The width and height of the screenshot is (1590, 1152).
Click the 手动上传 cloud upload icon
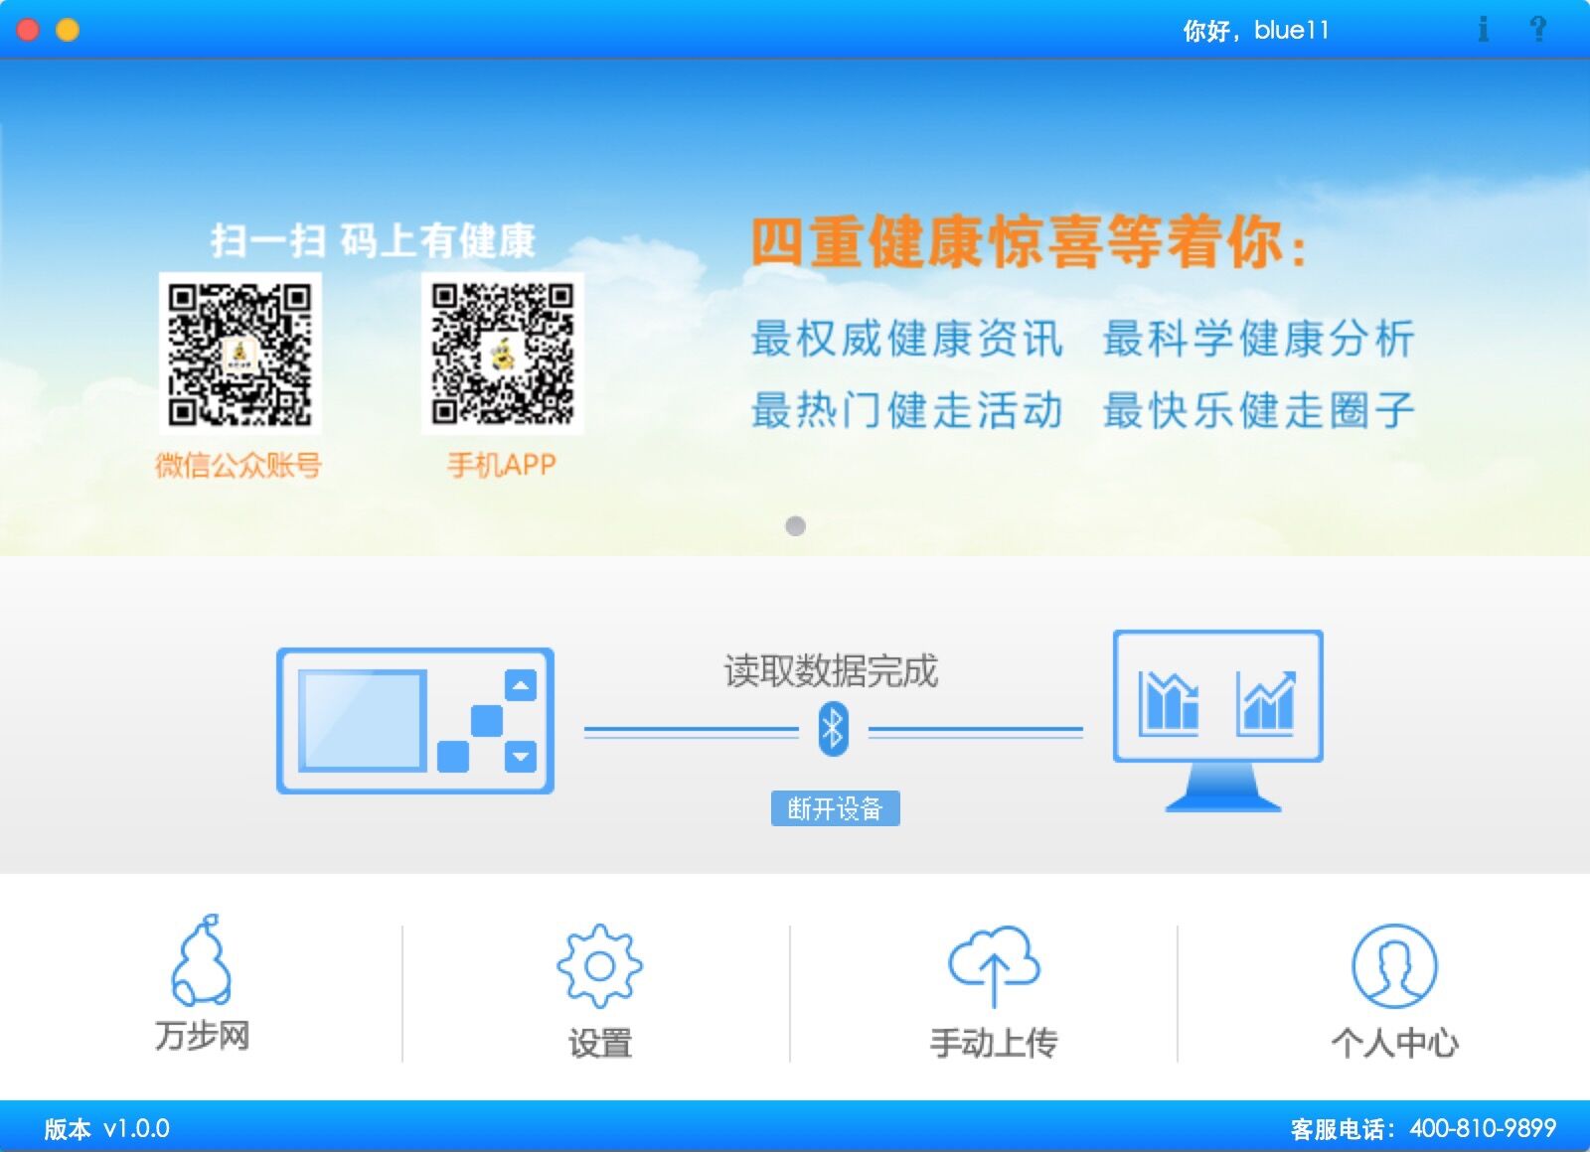(x=994, y=966)
